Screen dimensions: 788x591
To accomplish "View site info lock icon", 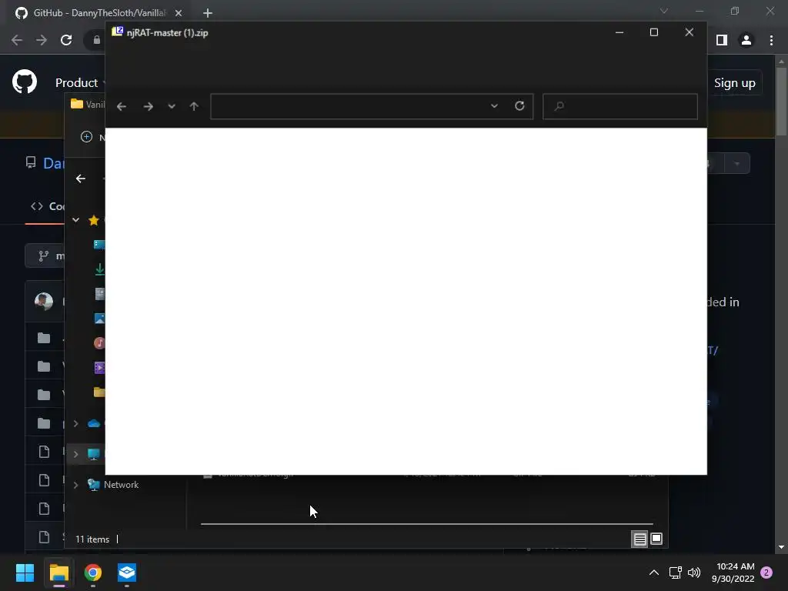I will 96,40.
